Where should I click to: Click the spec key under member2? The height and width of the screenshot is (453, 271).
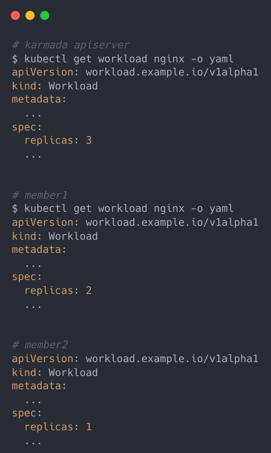[x=24, y=413]
